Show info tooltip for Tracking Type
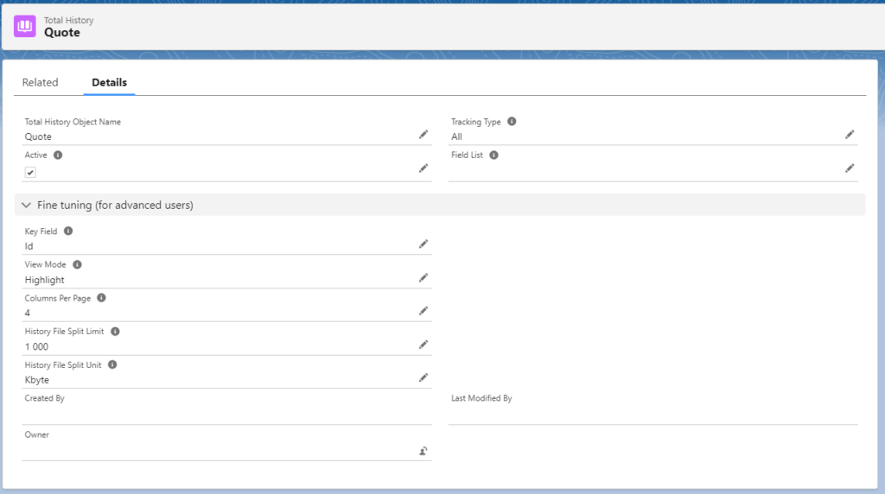This screenshot has width=885, height=494. (x=512, y=122)
